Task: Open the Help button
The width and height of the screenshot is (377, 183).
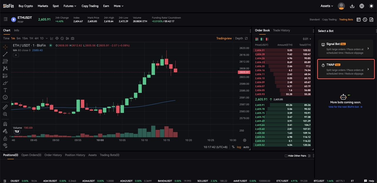Action: pyautogui.click(x=369, y=181)
